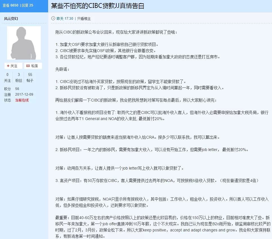Click the line starting 刚从CIBC的新政策公布会议回来
The image size is (272, 239).
tap(116, 32)
